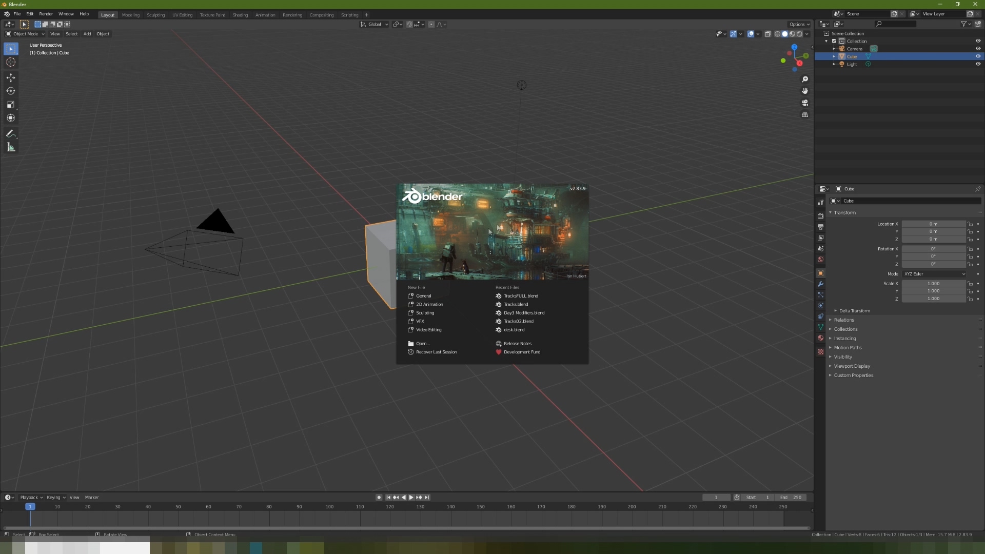Select the Move tool in toolbar
This screenshot has width=985, height=554.
point(11,77)
